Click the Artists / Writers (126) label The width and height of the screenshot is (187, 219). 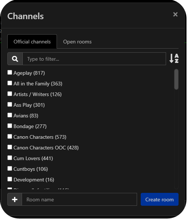click(37, 95)
